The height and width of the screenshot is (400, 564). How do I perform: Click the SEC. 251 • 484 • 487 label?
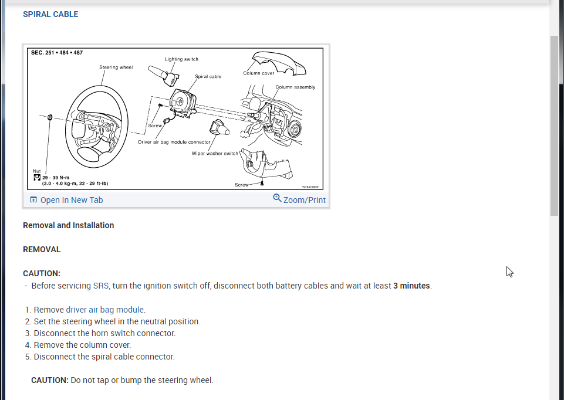click(57, 52)
